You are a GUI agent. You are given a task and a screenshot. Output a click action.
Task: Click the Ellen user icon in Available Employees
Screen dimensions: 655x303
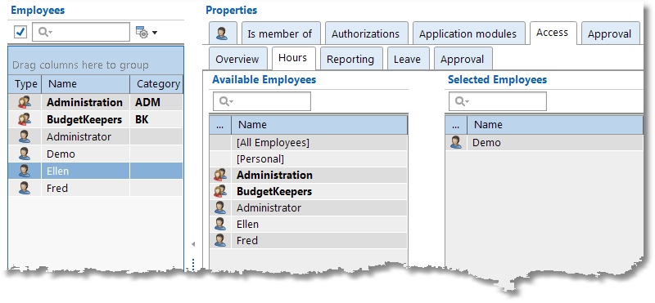tap(220, 225)
